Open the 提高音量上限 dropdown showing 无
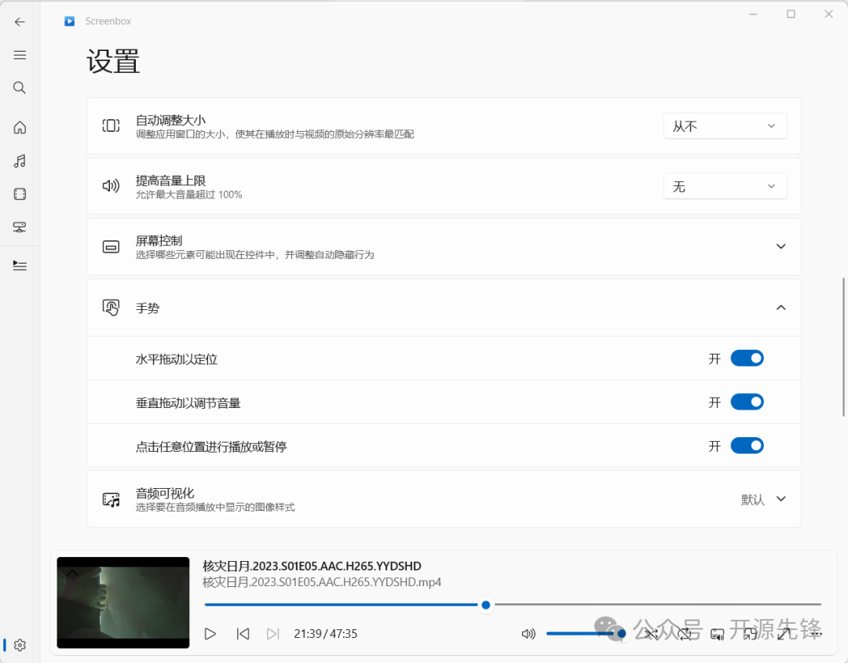The width and height of the screenshot is (848, 663). [724, 186]
